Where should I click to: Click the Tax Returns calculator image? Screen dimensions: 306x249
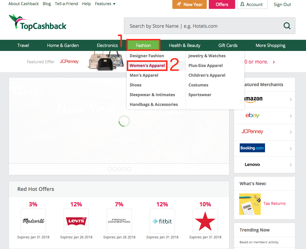coord(250,204)
